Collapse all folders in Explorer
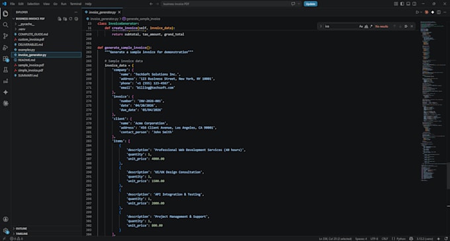Screen dimensions: 450x241 pyautogui.click(x=76, y=19)
